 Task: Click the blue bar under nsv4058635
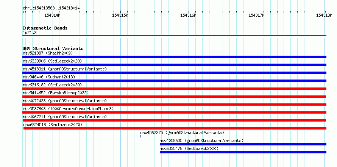(243, 144)
